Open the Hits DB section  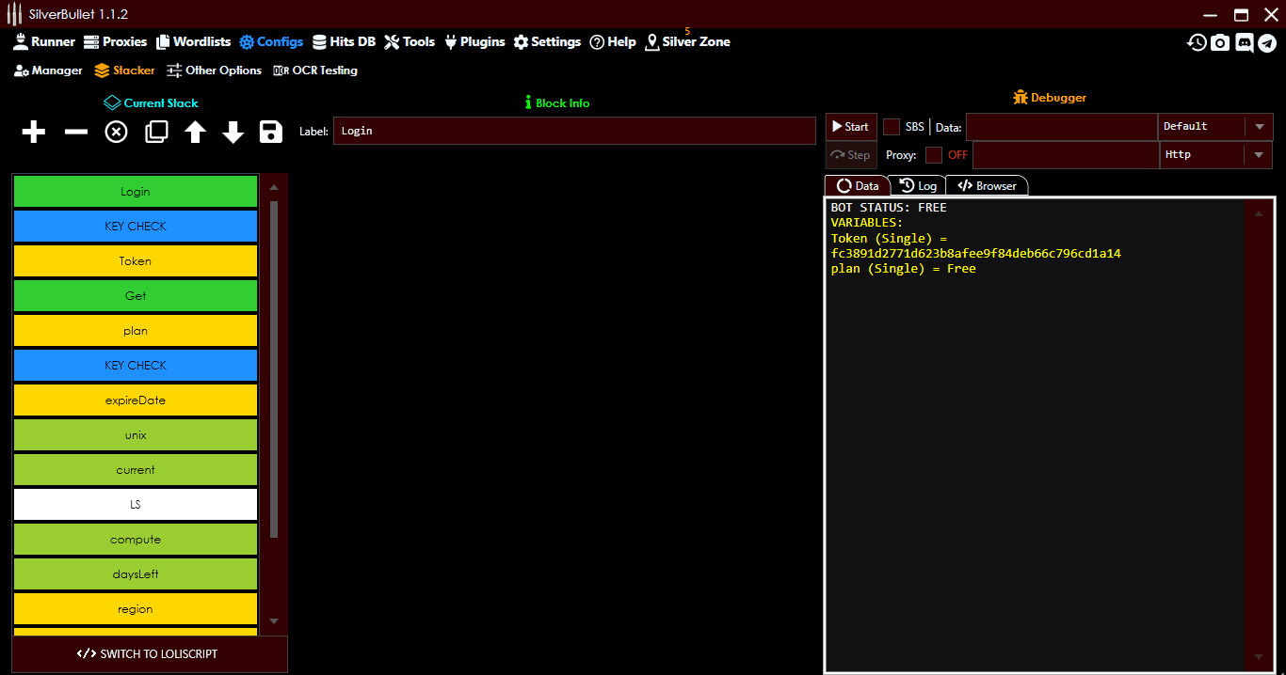344,41
